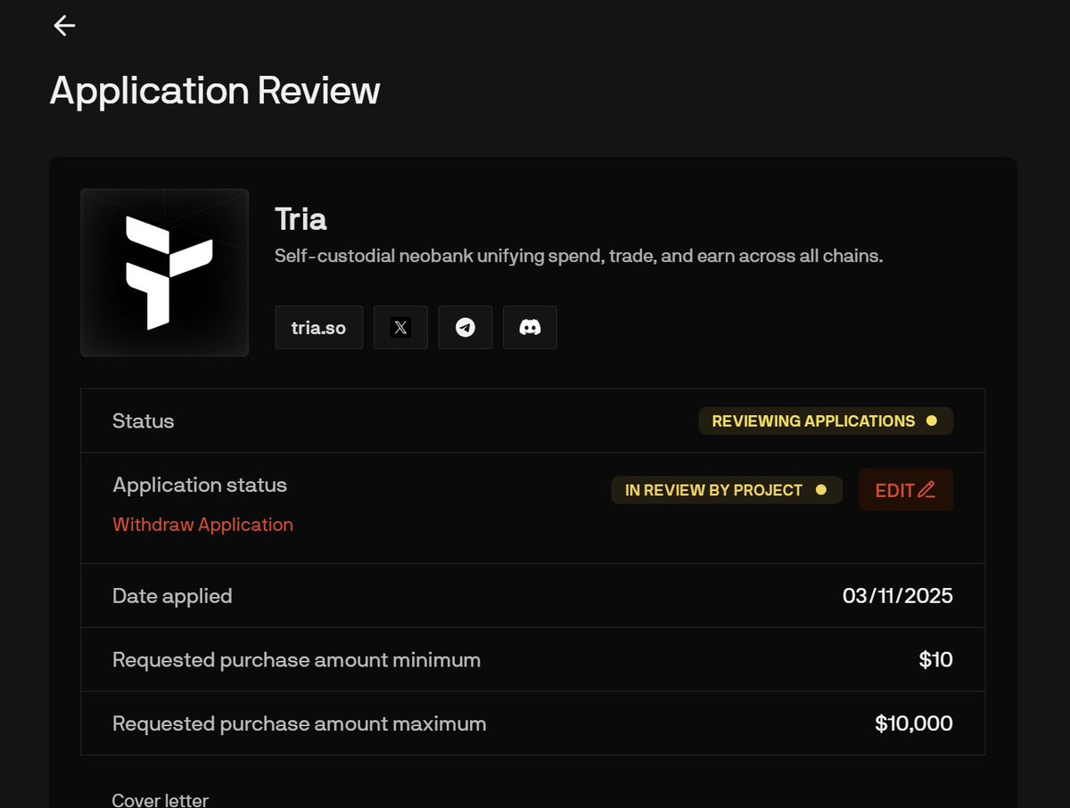Open Tria's Telegram channel icon
Image resolution: width=1070 pixels, height=808 pixels.
pyautogui.click(x=465, y=328)
